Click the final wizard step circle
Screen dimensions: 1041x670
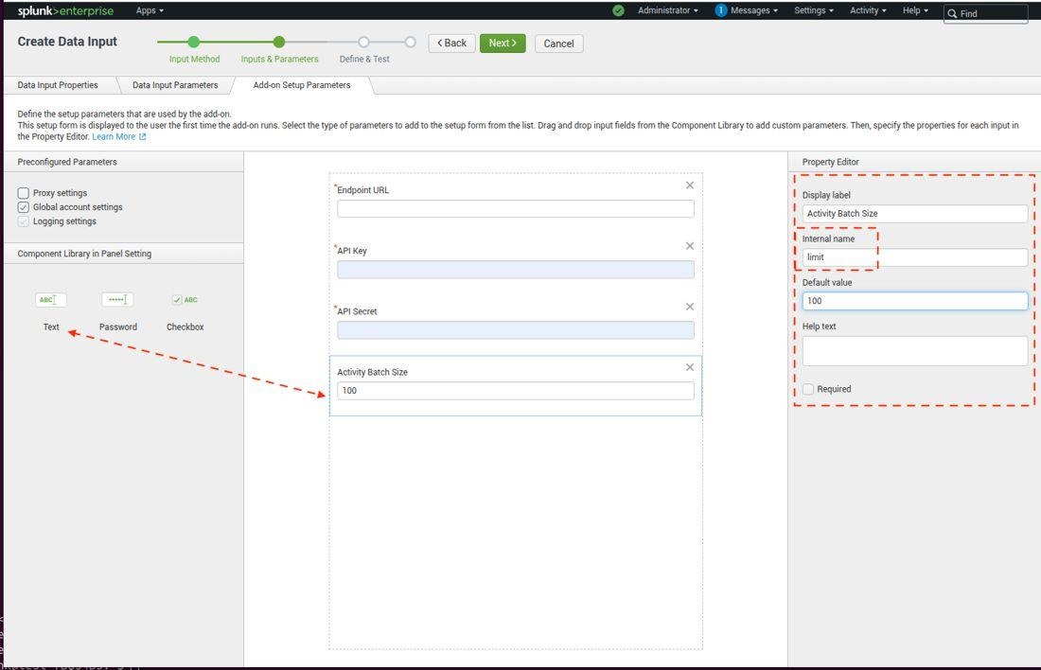click(411, 42)
